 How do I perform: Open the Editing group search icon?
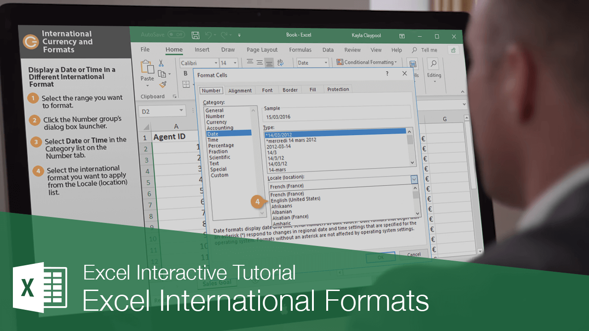[x=433, y=64]
